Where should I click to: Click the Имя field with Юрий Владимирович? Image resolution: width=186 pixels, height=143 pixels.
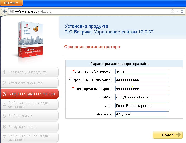(142, 106)
